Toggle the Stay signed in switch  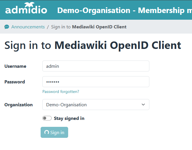point(47,118)
